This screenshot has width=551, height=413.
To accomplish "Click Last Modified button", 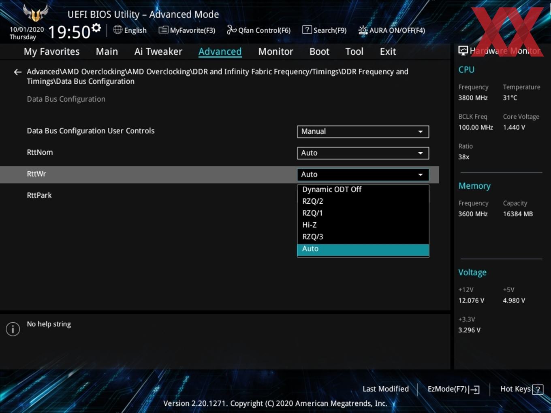I will (x=386, y=389).
